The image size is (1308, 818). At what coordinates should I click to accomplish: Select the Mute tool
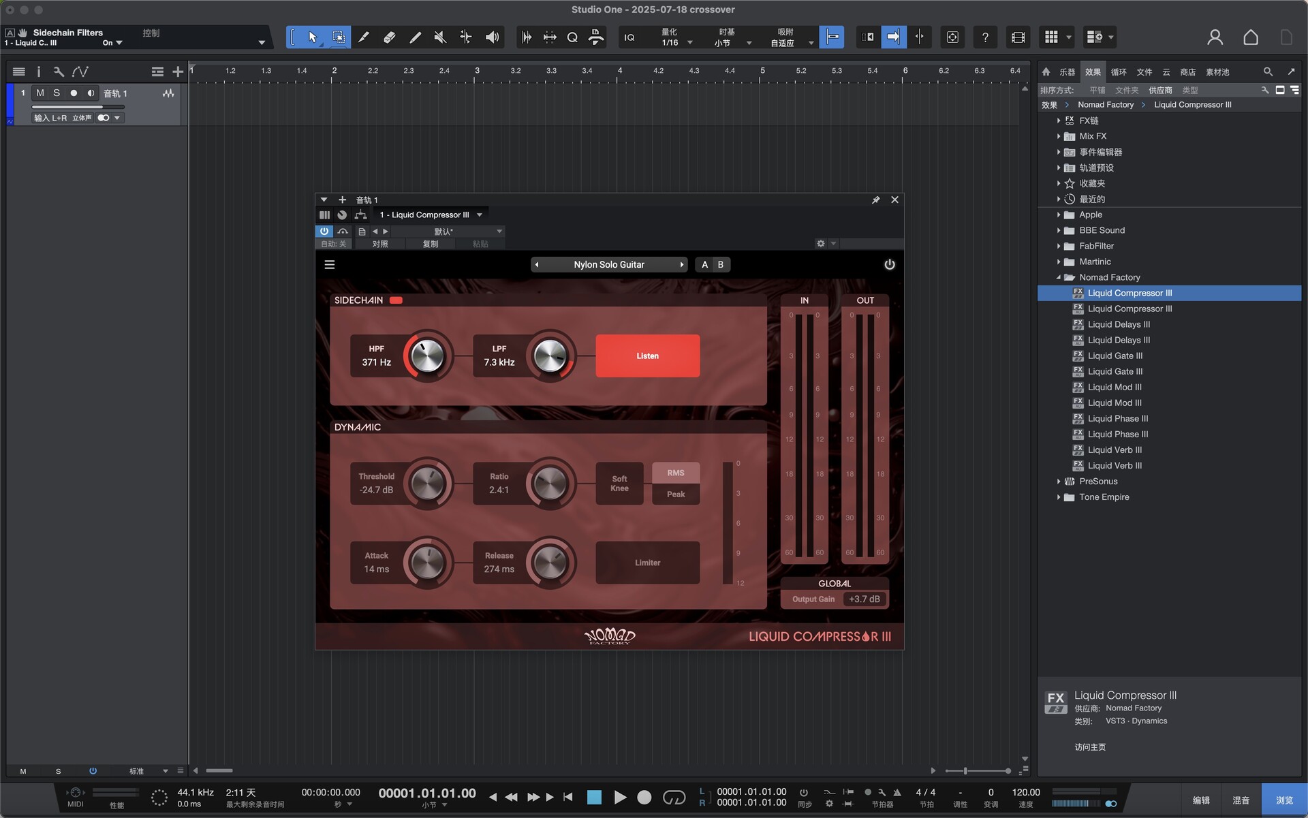point(440,37)
